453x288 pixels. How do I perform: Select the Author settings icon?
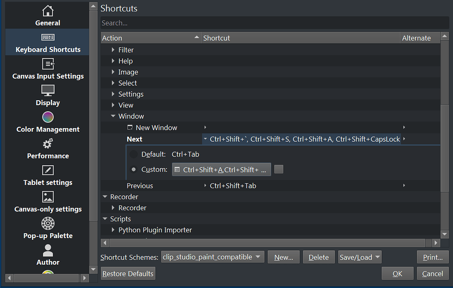(48, 250)
